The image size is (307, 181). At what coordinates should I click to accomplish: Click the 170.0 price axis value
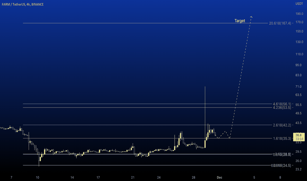299,22
